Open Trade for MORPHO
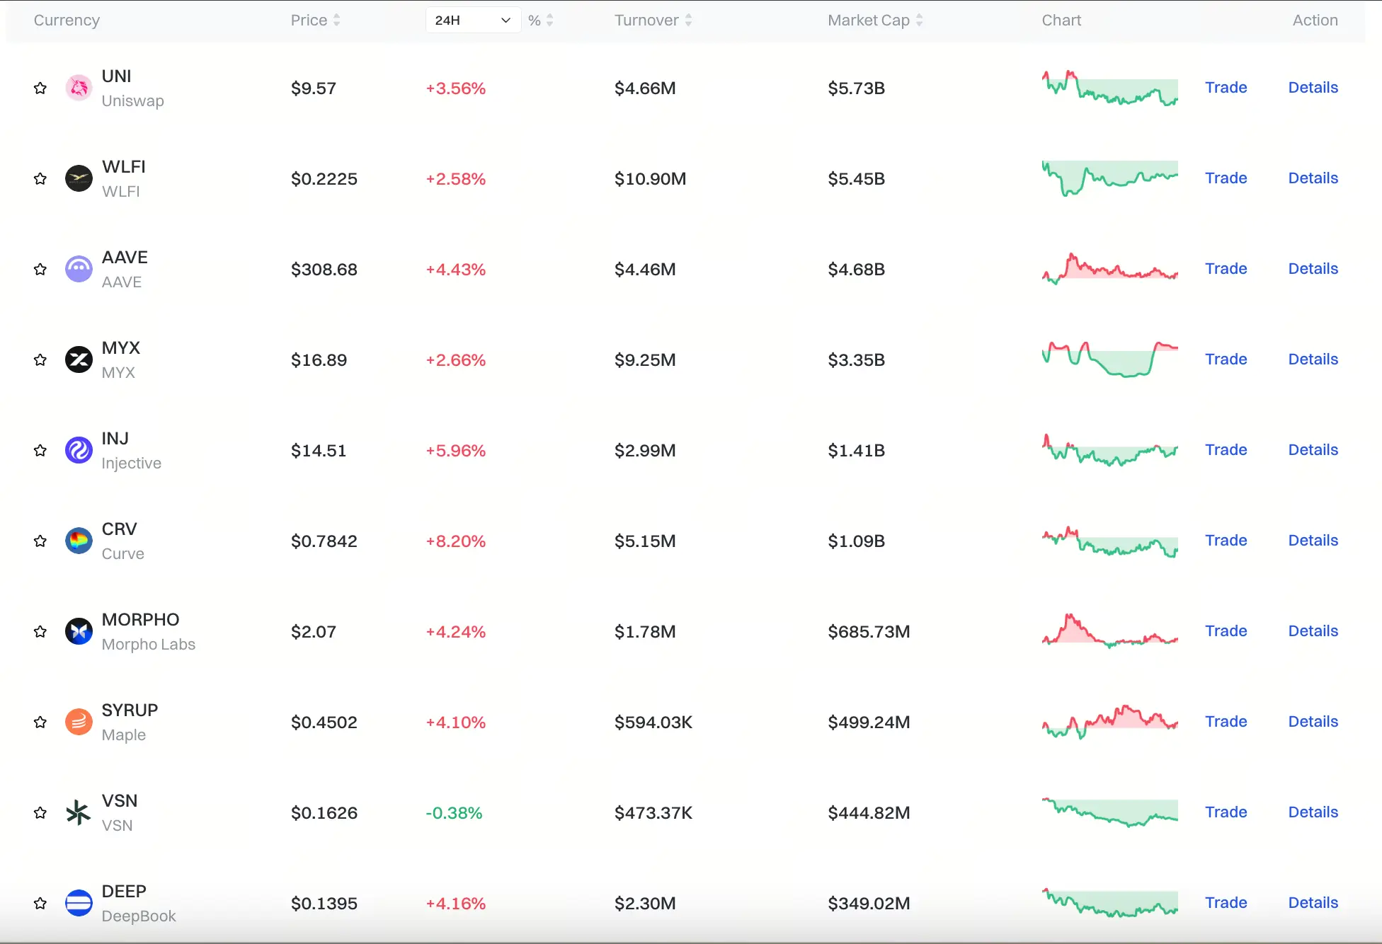 [x=1226, y=631]
